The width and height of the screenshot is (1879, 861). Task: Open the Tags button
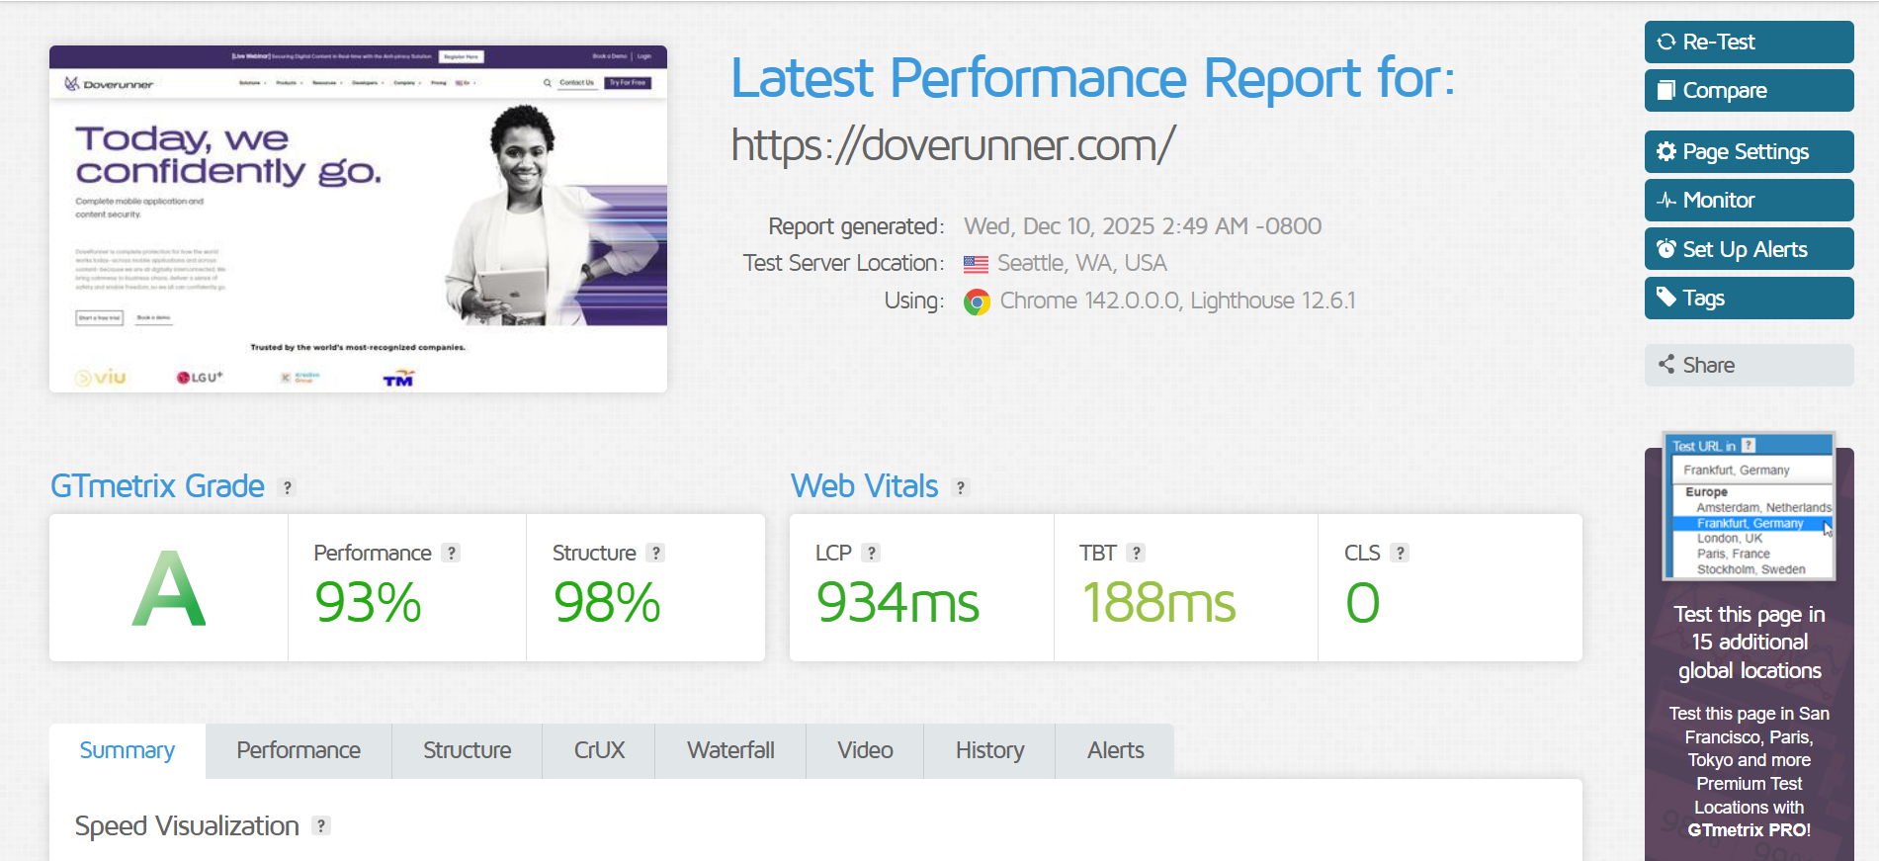(1749, 298)
